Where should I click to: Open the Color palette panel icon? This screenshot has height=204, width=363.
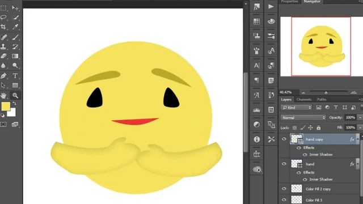click(271, 22)
